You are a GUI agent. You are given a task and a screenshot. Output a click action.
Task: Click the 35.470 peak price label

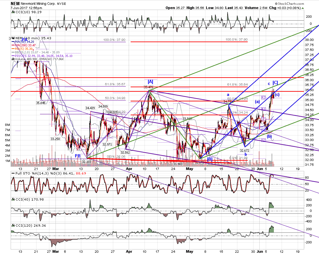pos(148,87)
